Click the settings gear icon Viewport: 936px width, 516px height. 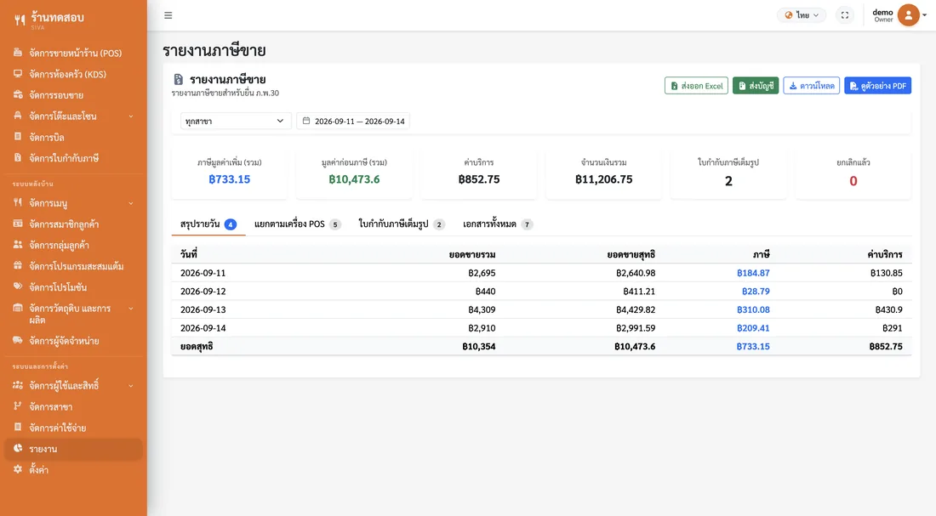[x=18, y=469]
